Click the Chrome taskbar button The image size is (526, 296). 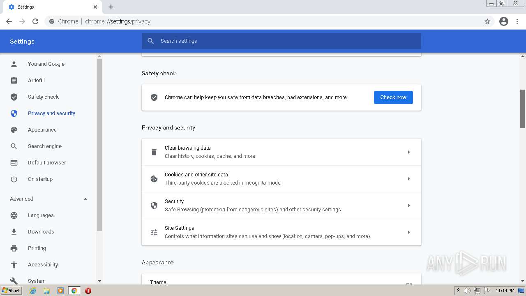[x=74, y=291]
